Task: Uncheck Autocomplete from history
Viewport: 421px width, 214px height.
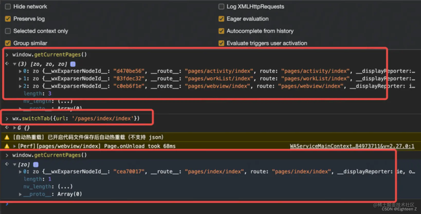Action: pyautogui.click(x=221, y=31)
